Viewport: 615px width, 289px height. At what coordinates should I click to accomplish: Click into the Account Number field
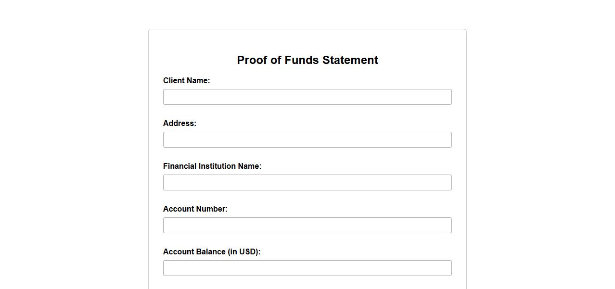(307, 225)
